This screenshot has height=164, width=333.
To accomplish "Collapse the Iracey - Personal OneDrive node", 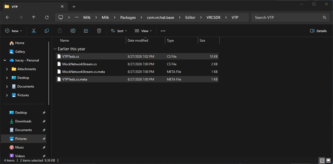I will (x=5, y=60).
